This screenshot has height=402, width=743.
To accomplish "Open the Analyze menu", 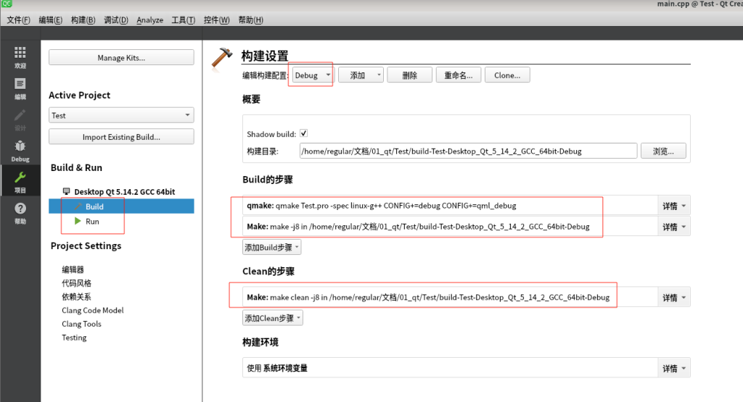I will 149,20.
